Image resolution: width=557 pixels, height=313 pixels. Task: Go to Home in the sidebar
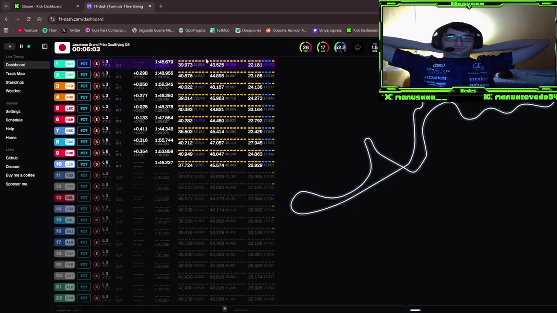[x=11, y=137]
